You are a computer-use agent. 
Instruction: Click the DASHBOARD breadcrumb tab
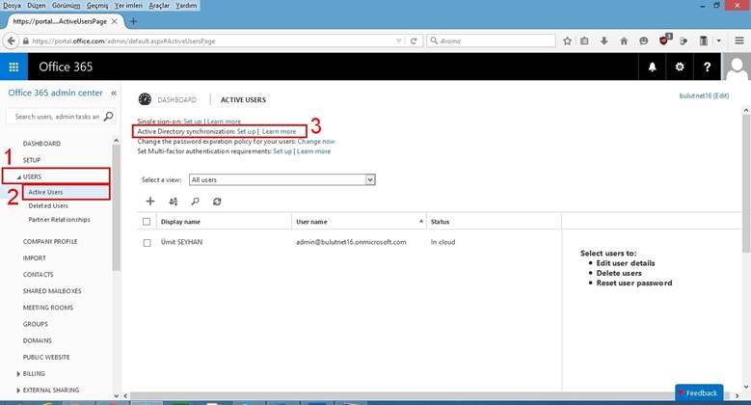[x=176, y=99]
